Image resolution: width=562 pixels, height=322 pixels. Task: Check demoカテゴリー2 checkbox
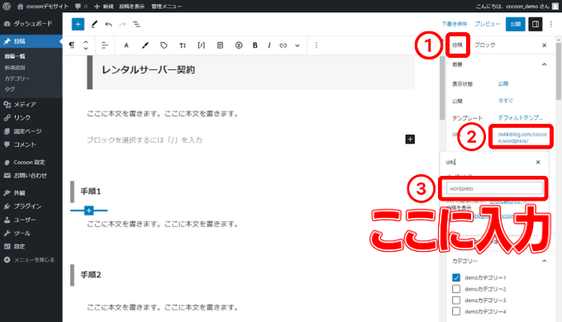pyautogui.click(x=456, y=289)
